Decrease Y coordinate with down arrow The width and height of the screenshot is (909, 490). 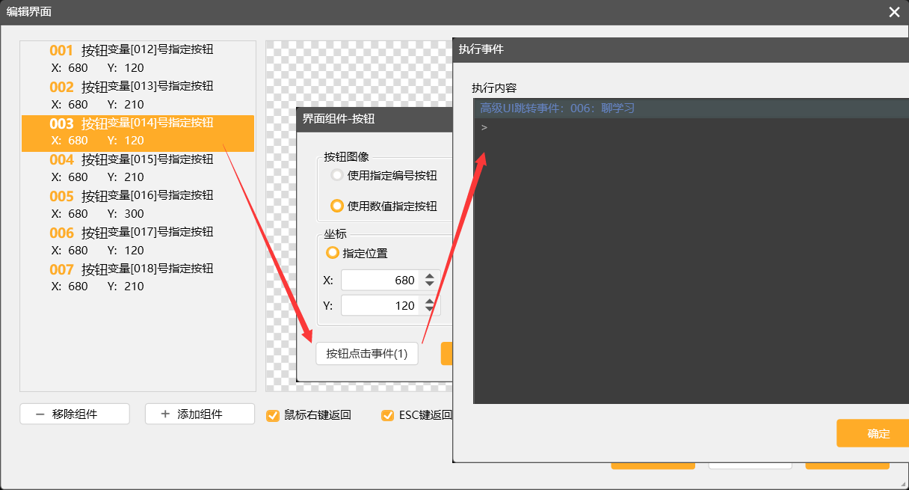pyautogui.click(x=429, y=310)
